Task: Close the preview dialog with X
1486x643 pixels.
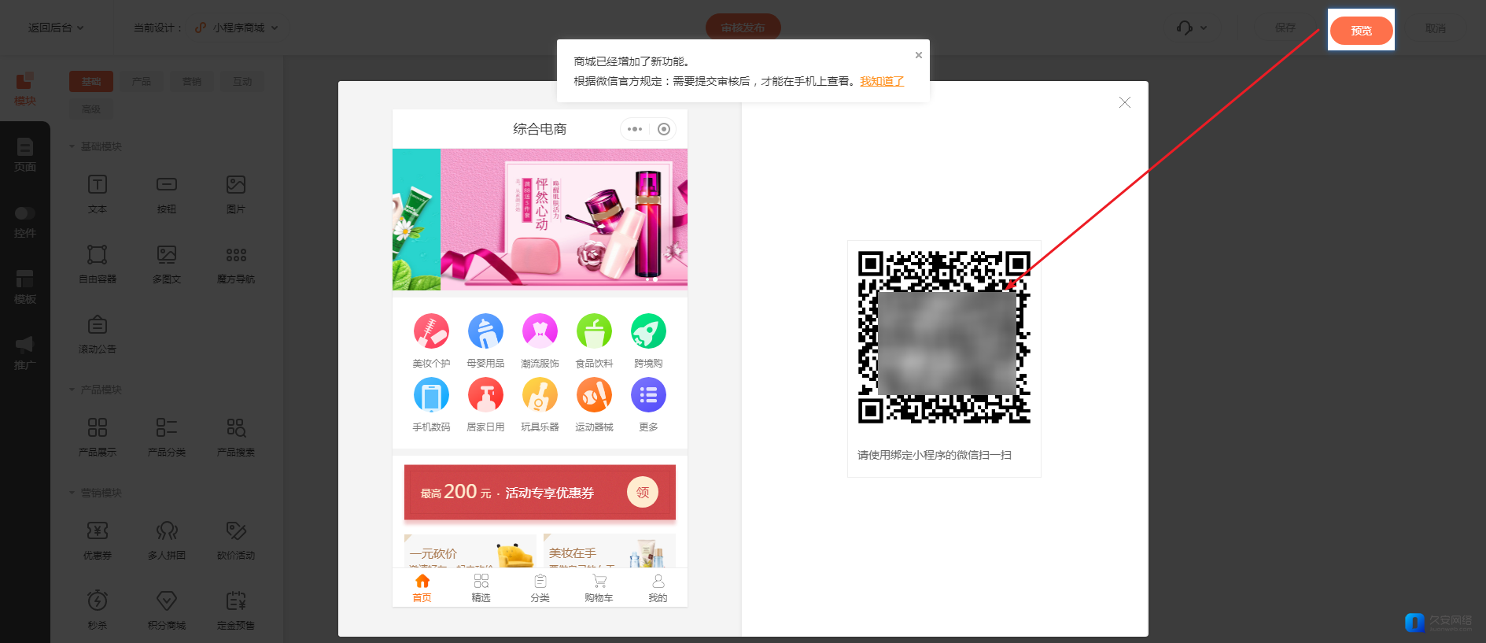Action: (x=1124, y=102)
